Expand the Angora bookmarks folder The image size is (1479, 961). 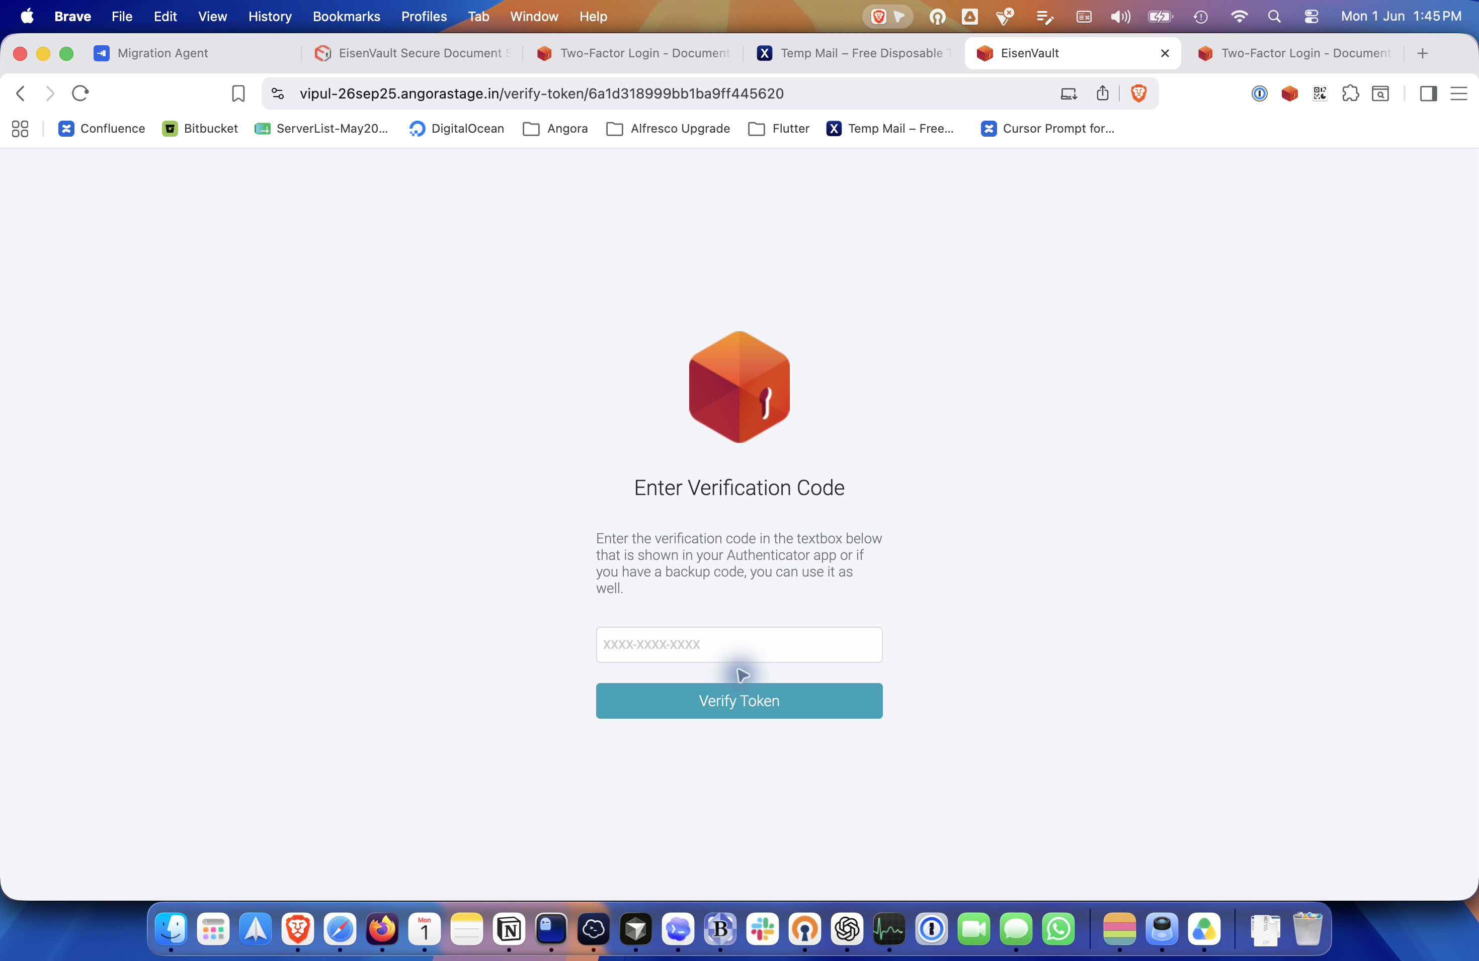tap(555, 129)
